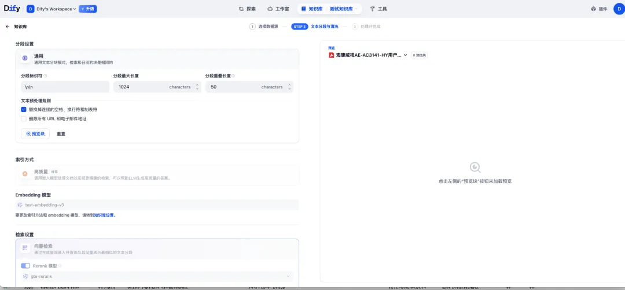Image resolution: width=625 pixels, height=290 pixels.
Task: Click the red PDF file icon in preview
Action: 331,55
